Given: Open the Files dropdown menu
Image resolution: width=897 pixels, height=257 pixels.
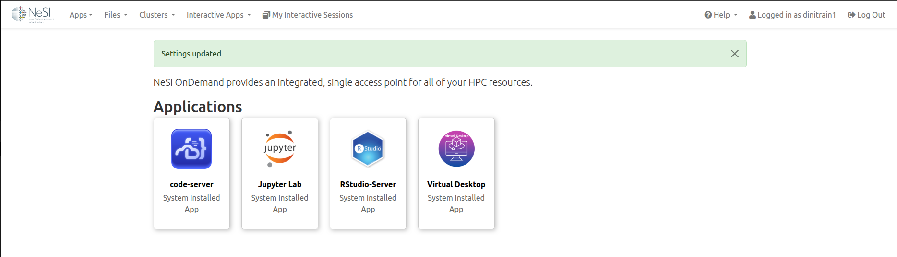Looking at the screenshot, I should [x=116, y=15].
